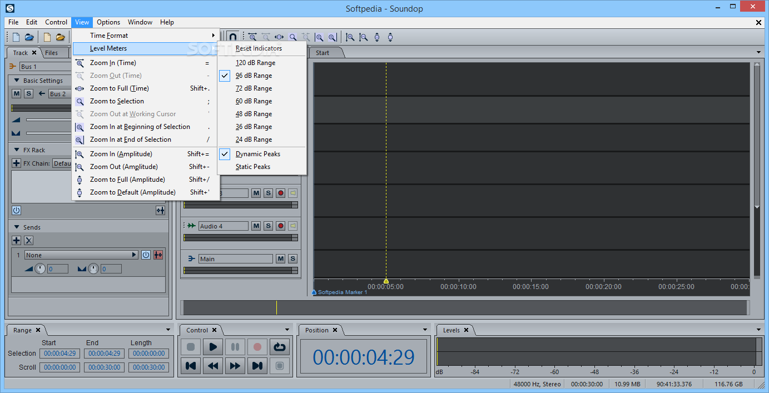Solo Bus 1 in Basic Settings
The width and height of the screenshot is (769, 393).
28,93
